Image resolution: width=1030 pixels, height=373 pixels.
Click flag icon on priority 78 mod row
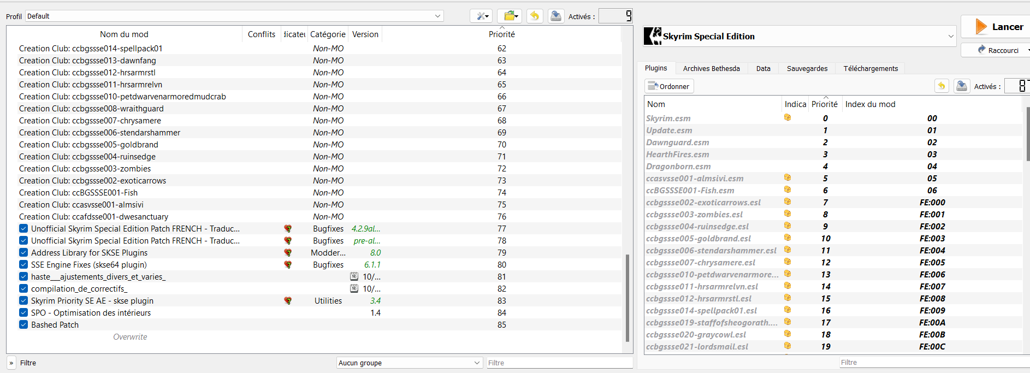click(x=288, y=241)
